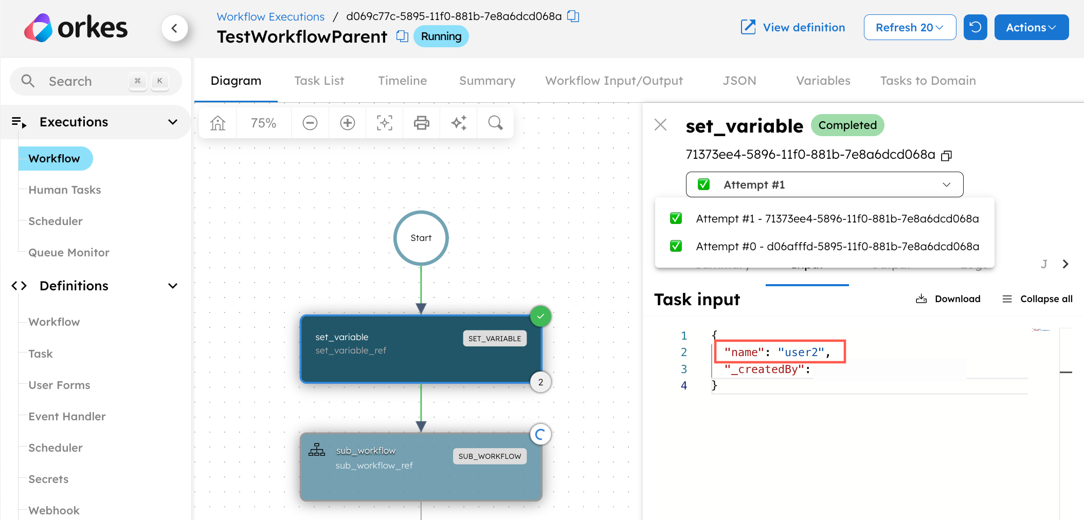Screen dimensions: 1084x520
Task: Select the sub_workflow task node
Action: pyautogui.click(x=421, y=467)
